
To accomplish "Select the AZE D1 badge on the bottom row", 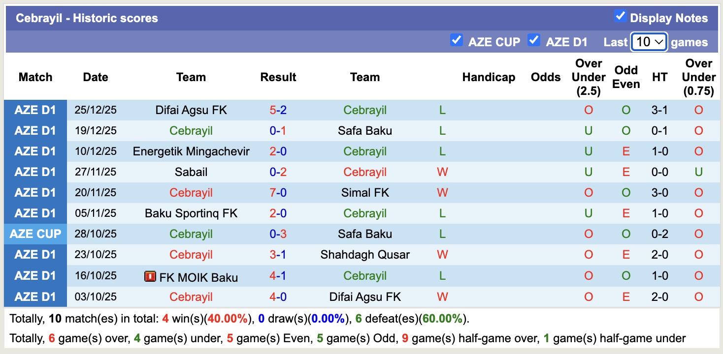I will tap(35, 296).
